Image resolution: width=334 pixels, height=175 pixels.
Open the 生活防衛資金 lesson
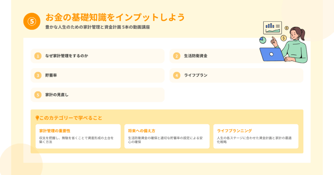point(212,56)
